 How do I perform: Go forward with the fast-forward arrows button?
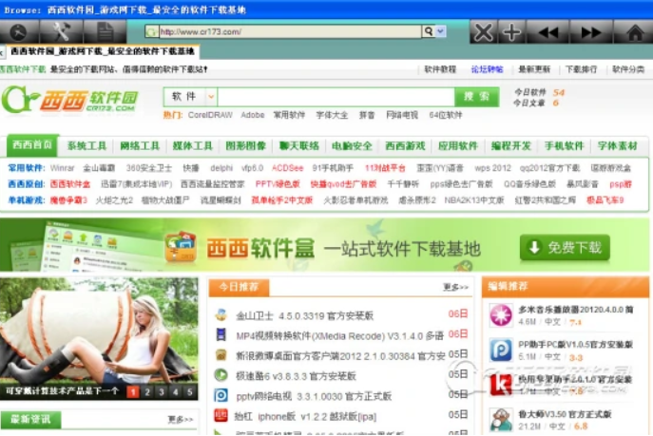click(590, 32)
